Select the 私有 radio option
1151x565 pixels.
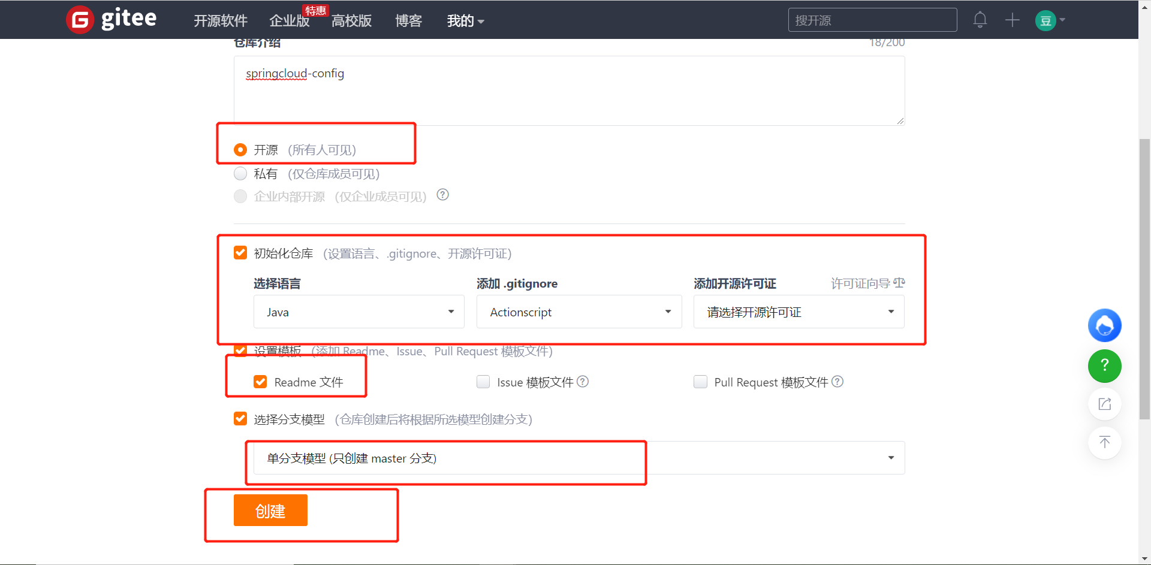click(240, 174)
